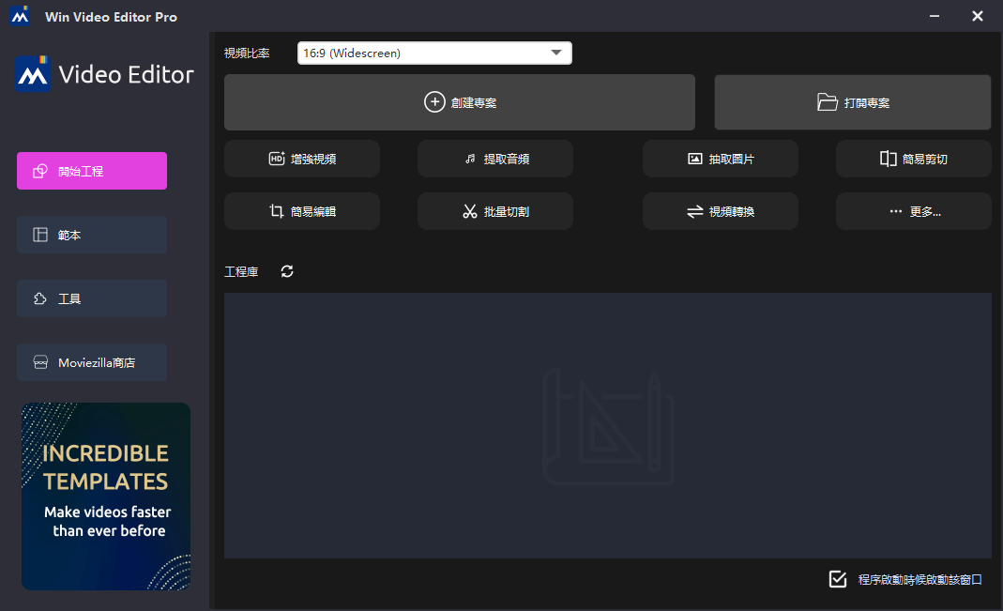The image size is (1003, 611).
Task: Launch the 簡易剪切 easy cut tool
Action: pos(913,159)
